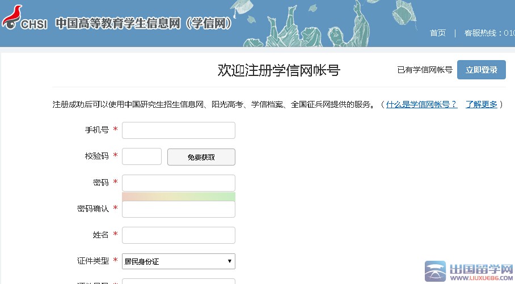The width and height of the screenshot is (515, 284).
Task: Expand the 证件类型 dropdown showing 居民身份证
Action: (178, 261)
